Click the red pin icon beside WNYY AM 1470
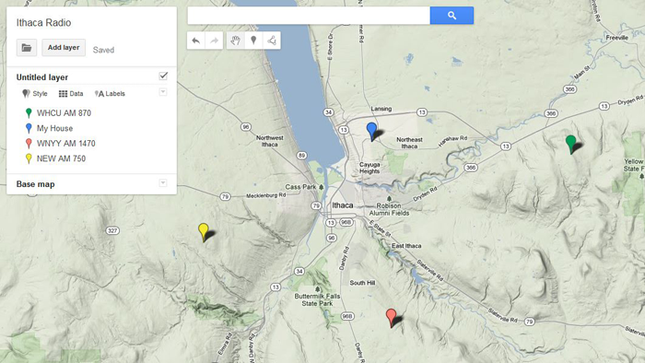Image resolution: width=645 pixels, height=363 pixels. pos(29,144)
